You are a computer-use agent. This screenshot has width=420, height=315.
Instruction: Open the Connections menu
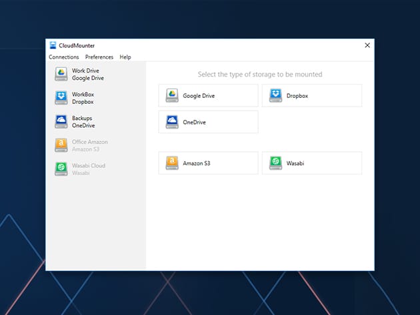pyautogui.click(x=64, y=57)
